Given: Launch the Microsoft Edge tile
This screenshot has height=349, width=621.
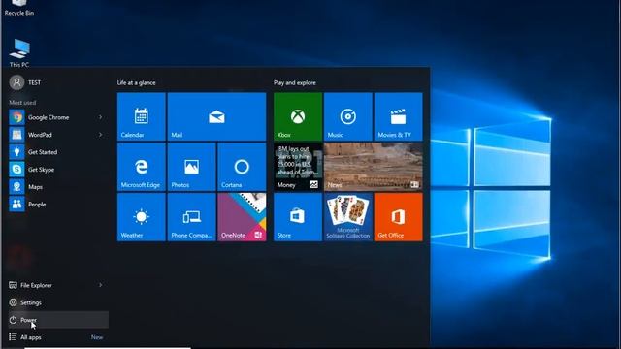Looking at the screenshot, I should 142,167.
